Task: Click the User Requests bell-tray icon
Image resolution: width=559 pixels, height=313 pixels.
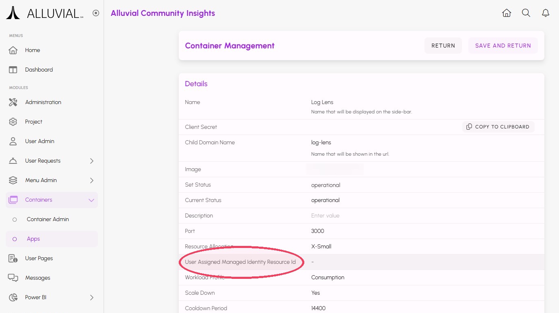Action: pos(13,161)
